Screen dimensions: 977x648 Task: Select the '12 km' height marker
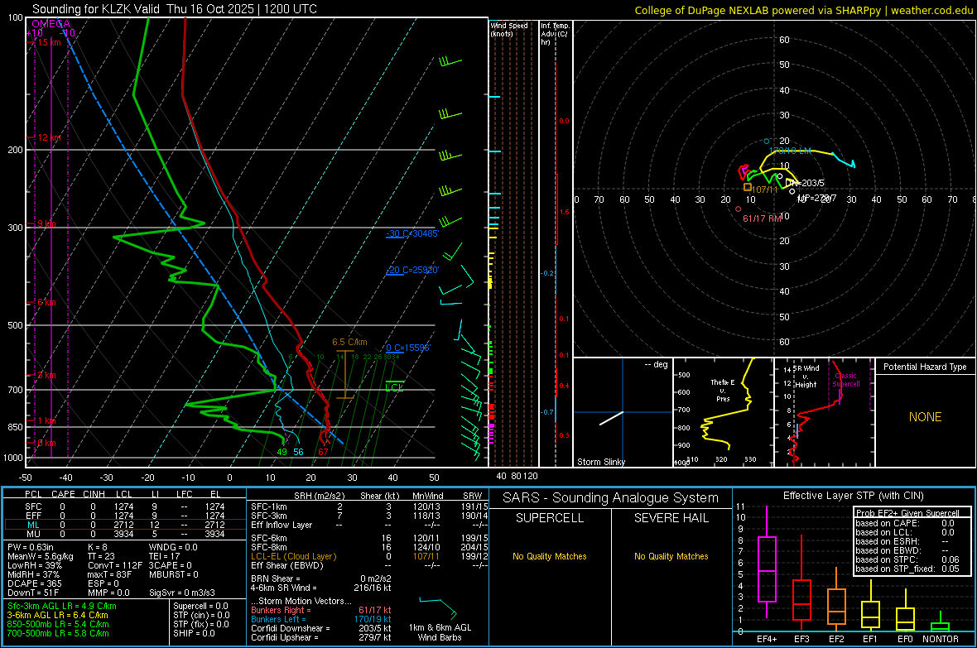tap(49, 137)
